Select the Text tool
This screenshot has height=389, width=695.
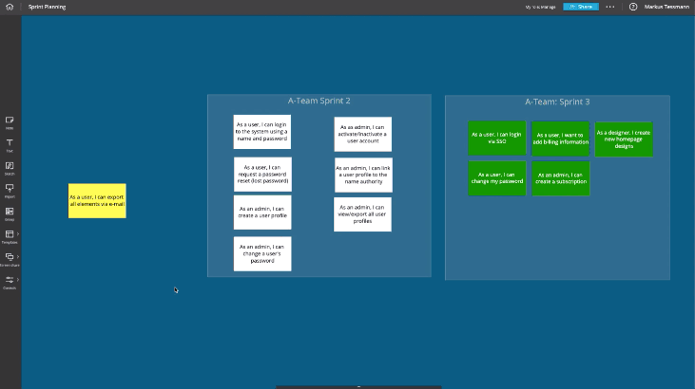coord(10,144)
